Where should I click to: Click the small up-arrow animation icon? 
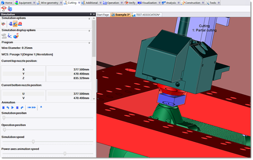point(41,107)
